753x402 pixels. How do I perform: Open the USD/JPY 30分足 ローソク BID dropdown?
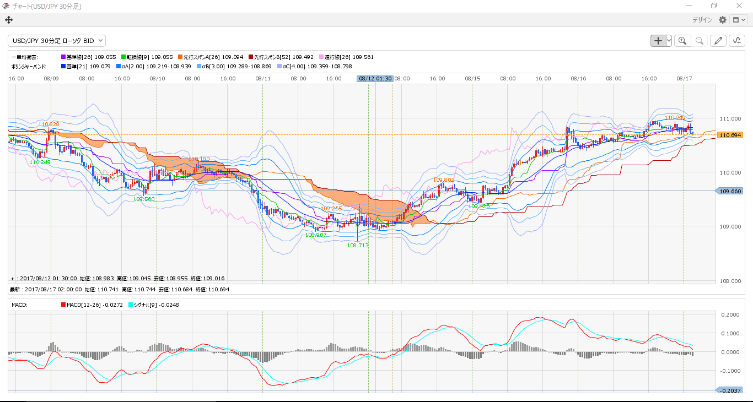[x=57, y=41]
